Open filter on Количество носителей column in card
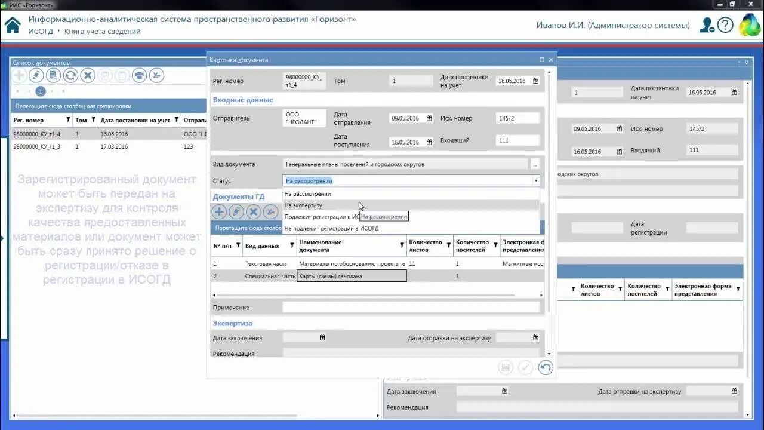The image size is (764, 430). coord(495,245)
